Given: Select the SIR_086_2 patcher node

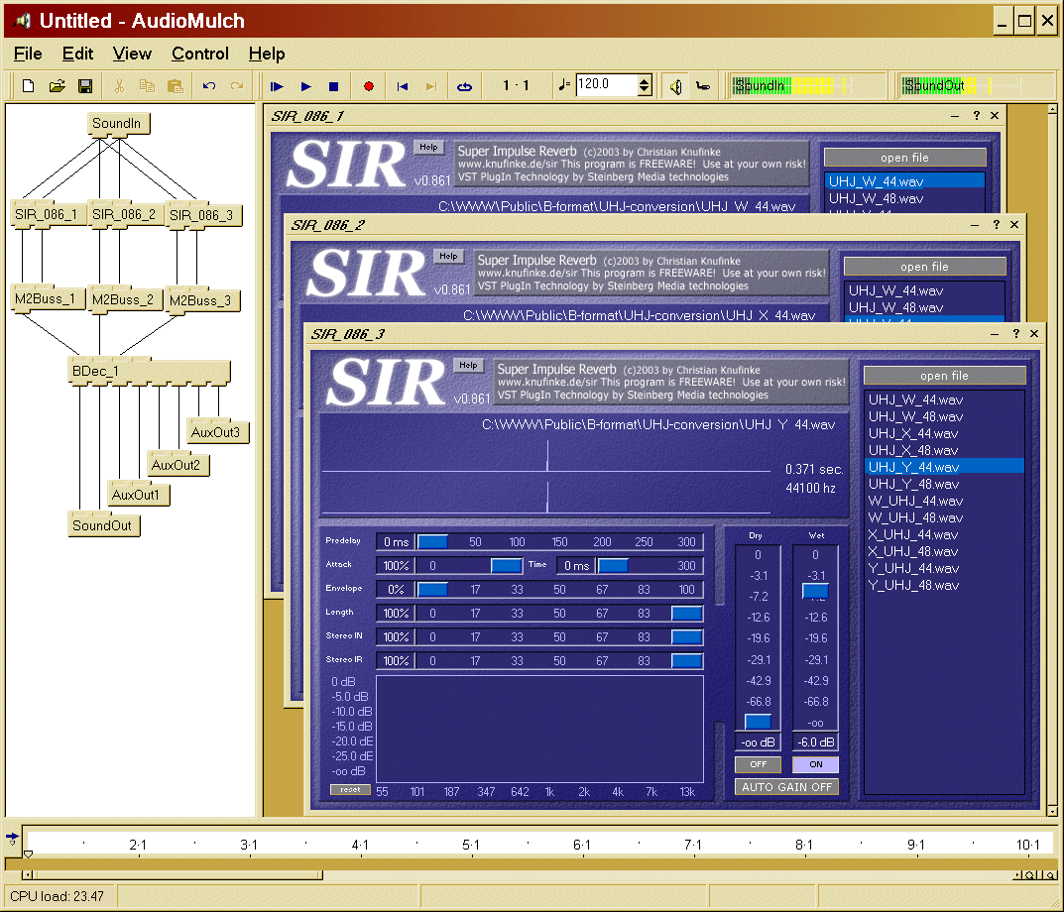Looking at the screenshot, I should point(124,215).
